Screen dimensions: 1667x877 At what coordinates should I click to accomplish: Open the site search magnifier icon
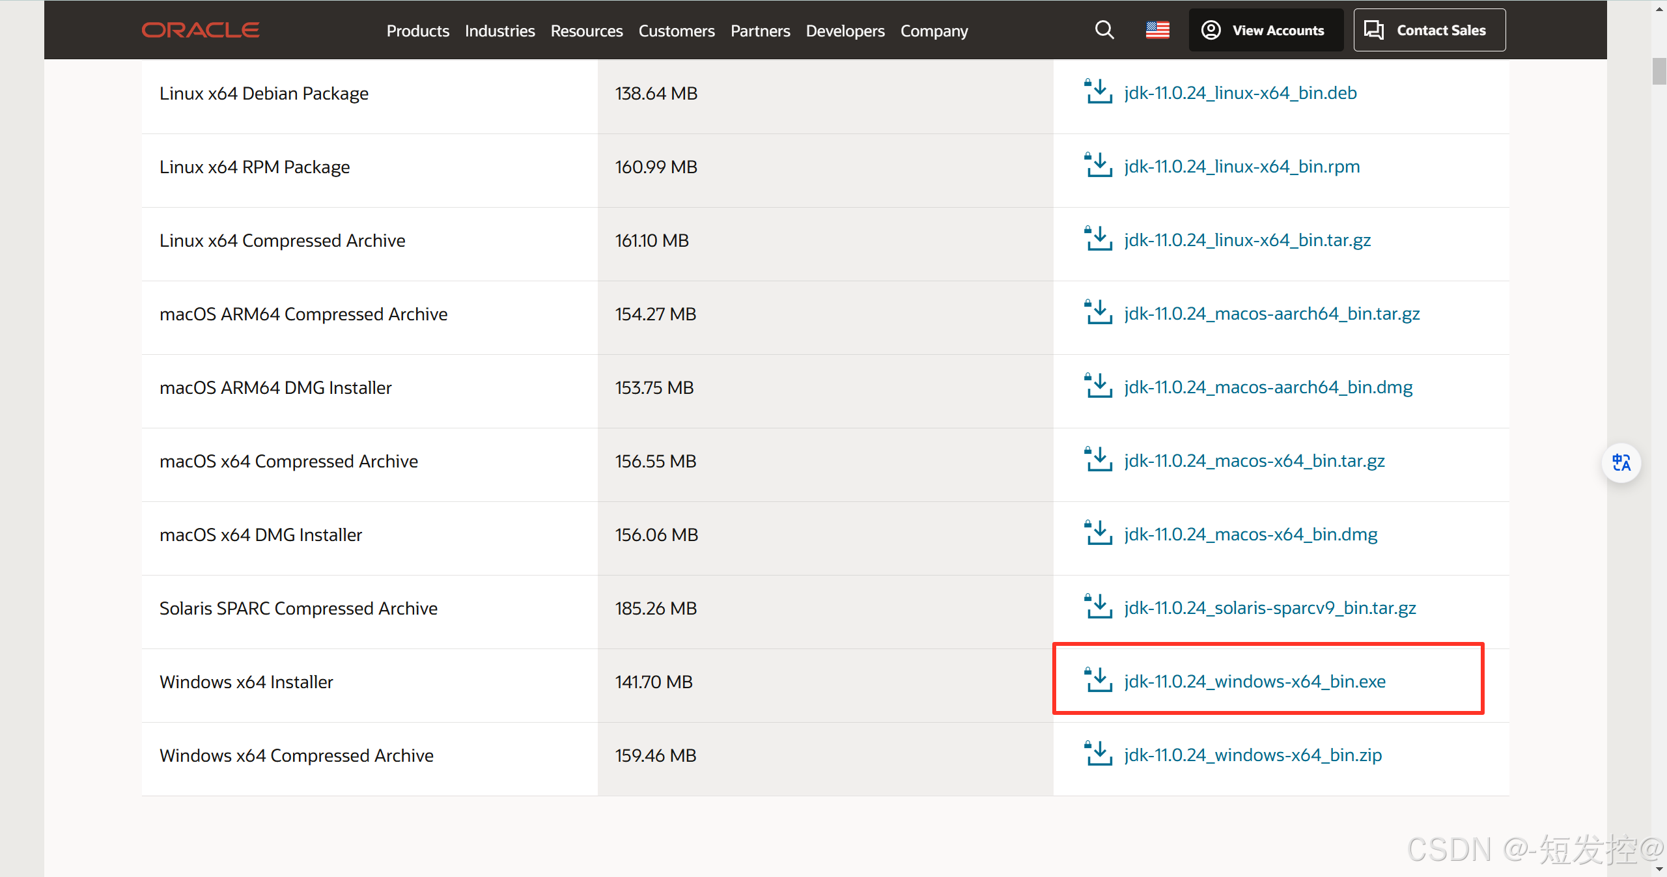[x=1104, y=30]
